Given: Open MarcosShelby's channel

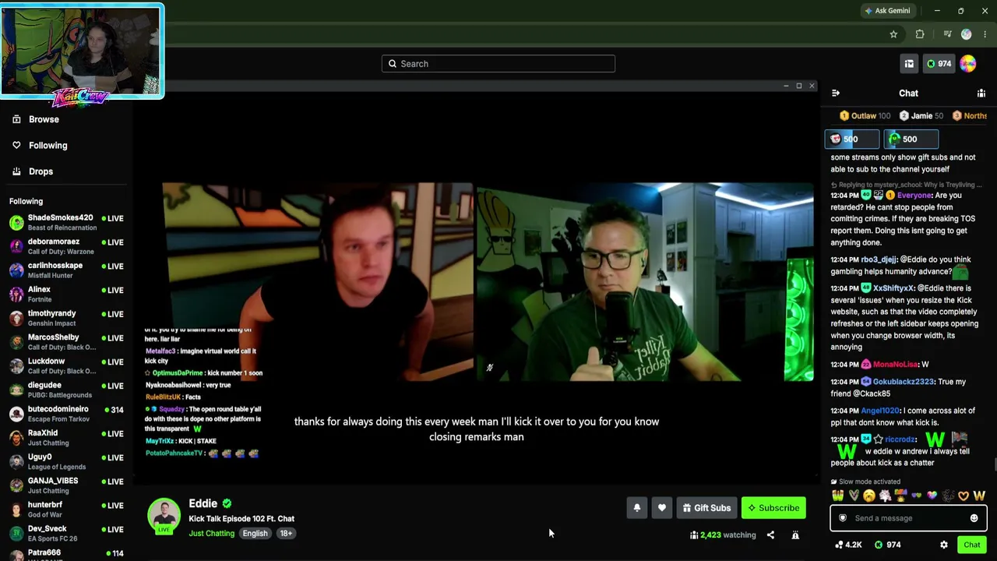Looking at the screenshot, I should [66, 342].
